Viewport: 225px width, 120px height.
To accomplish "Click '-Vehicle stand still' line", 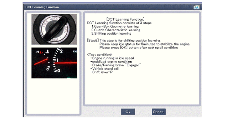I will coord(105,69).
